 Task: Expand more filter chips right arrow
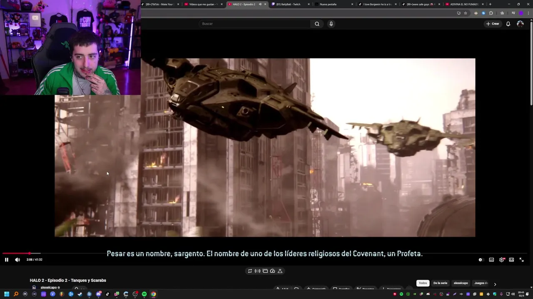495,284
